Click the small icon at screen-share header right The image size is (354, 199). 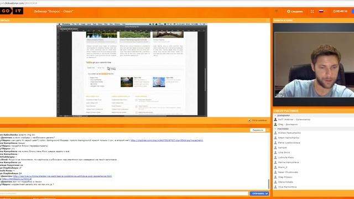(x=268, y=20)
